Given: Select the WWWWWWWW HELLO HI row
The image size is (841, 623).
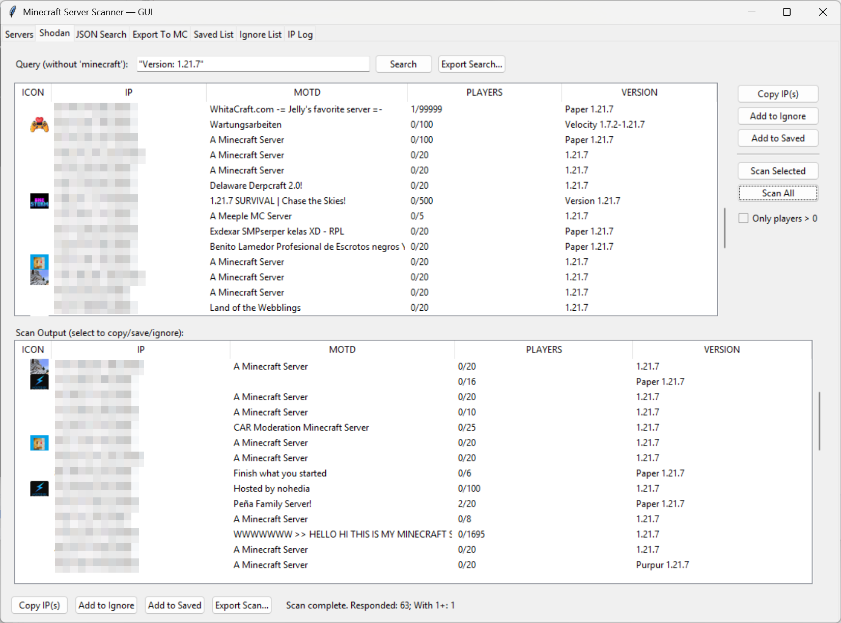Looking at the screenshot, I should (413, 534).
